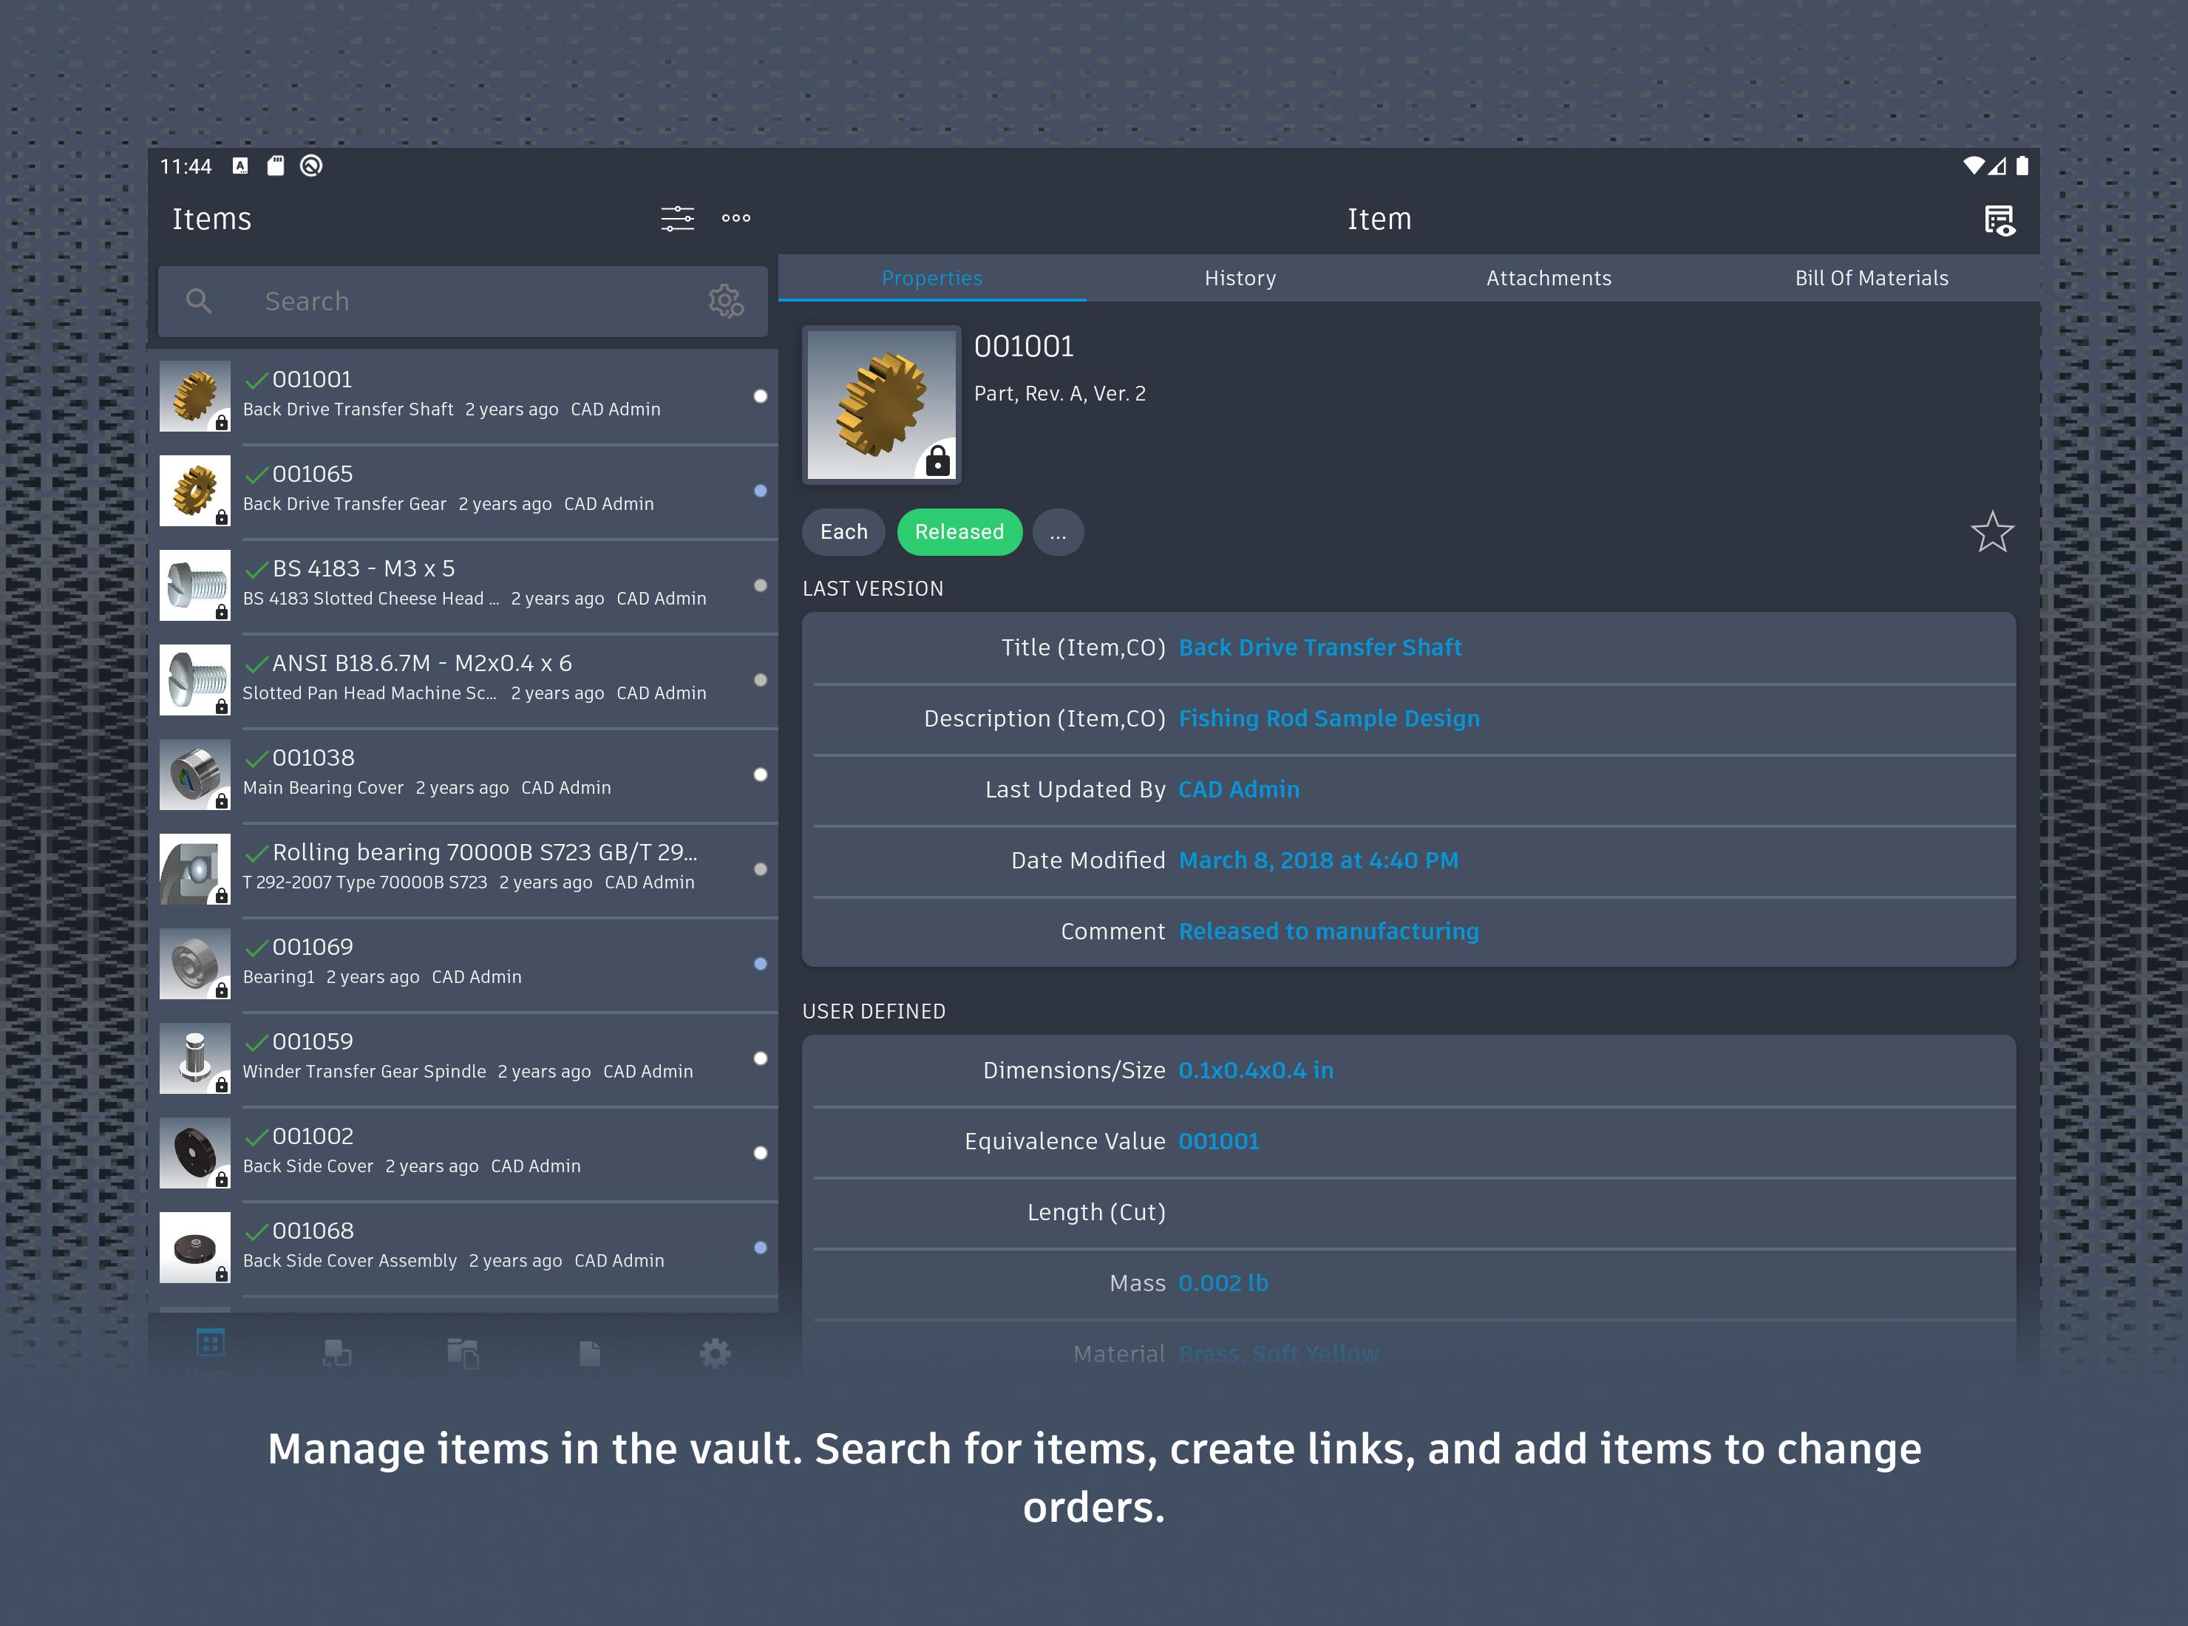Toggle the dot for item 001038
The image size is (2188, 1626).
[x=760, y=775]
